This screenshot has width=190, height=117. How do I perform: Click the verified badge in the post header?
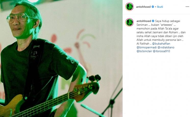click(x=153, y=7)
